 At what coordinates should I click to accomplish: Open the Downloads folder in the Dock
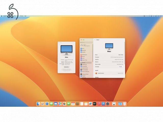(x=120, y=104)
